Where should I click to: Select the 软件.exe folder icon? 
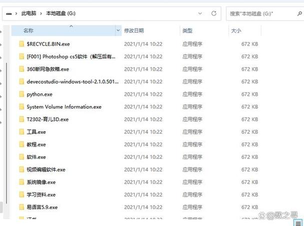(x=21, y=157)
